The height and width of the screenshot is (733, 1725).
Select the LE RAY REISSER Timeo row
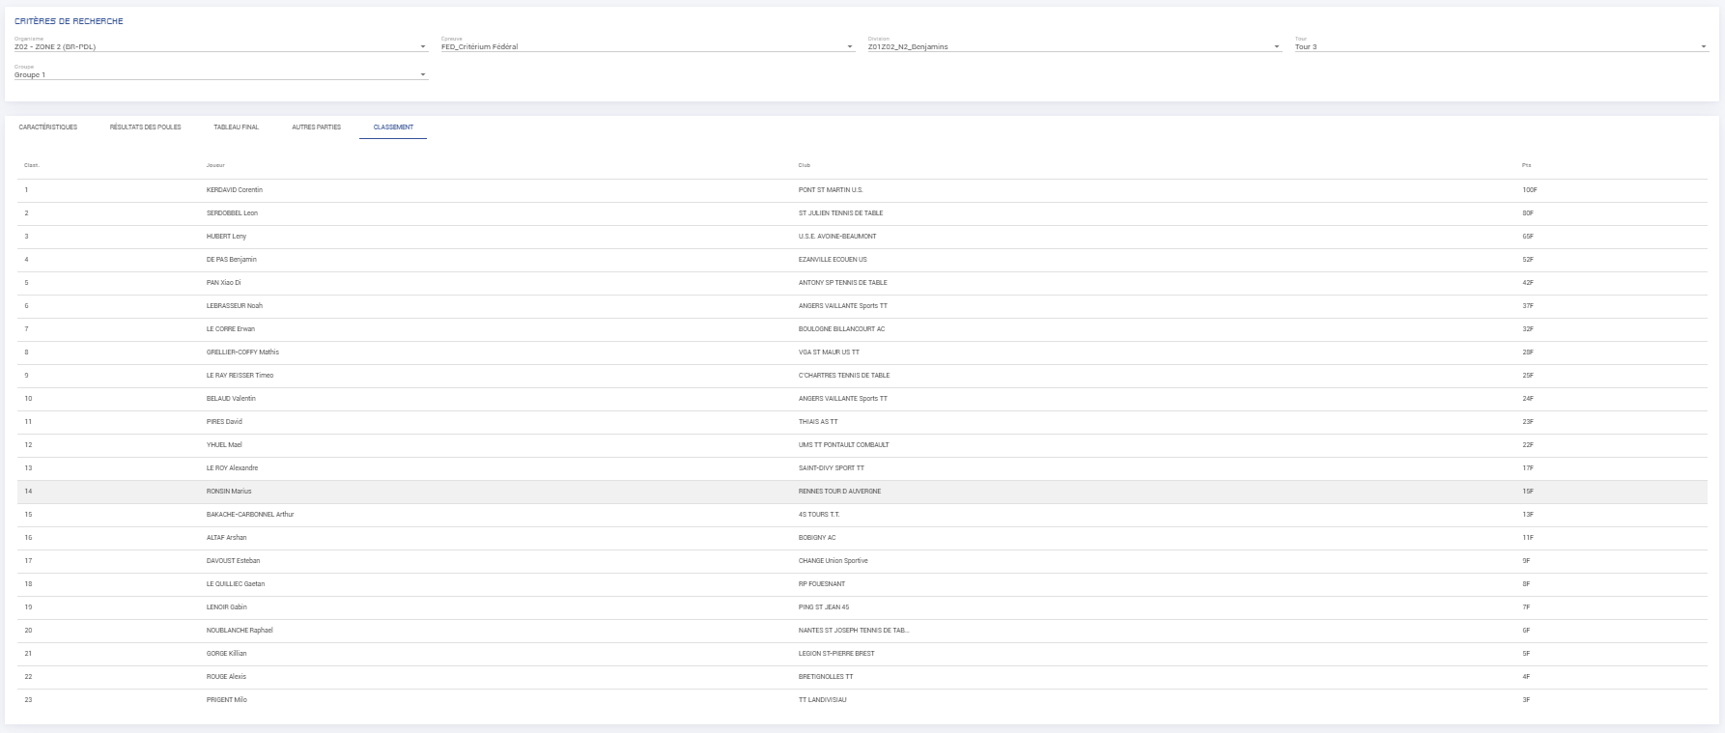240,376
